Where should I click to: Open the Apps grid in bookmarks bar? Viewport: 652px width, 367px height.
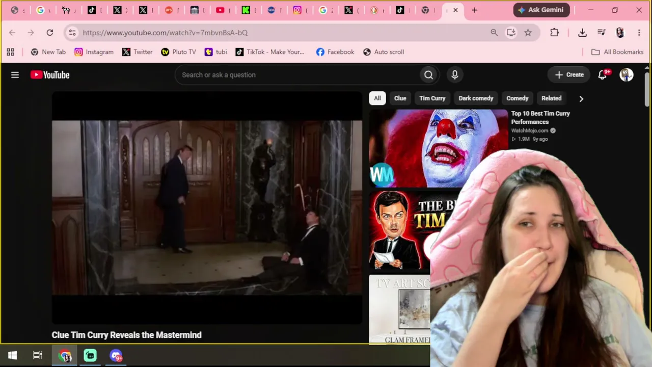[10, 52]
